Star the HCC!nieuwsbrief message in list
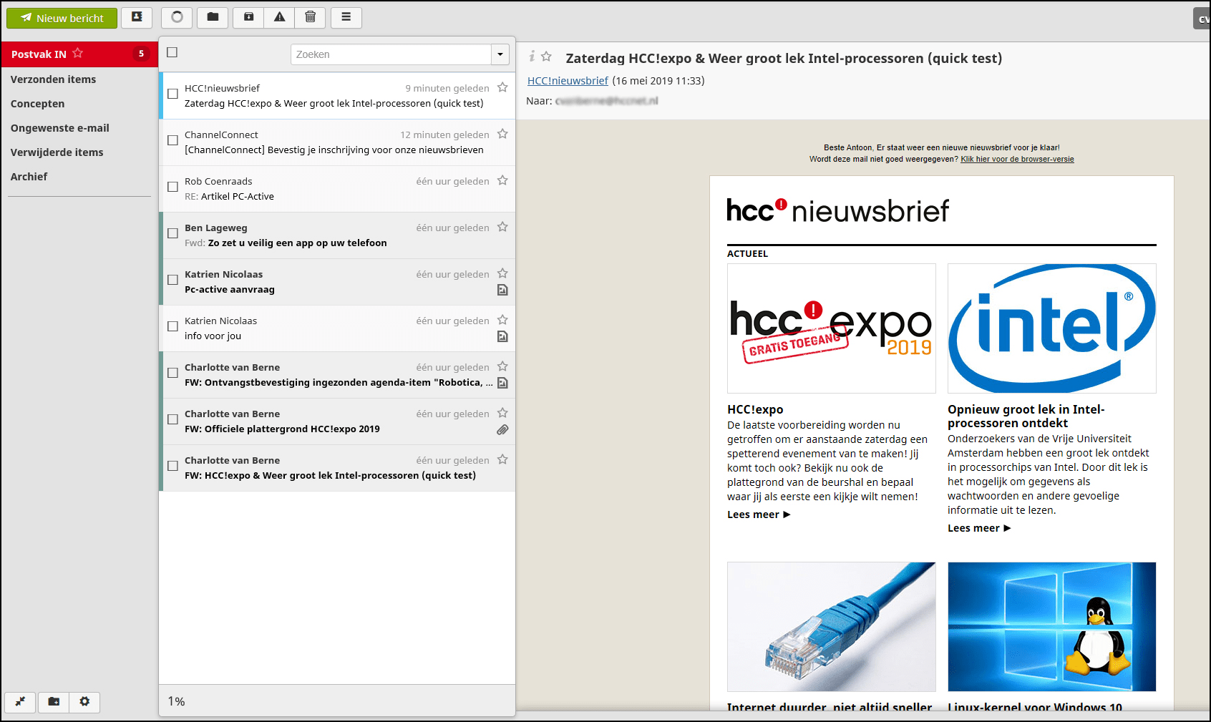The image size is (1211, 722). [502, 87]
